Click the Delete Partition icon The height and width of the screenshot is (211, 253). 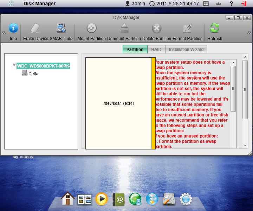coord(157,29)
